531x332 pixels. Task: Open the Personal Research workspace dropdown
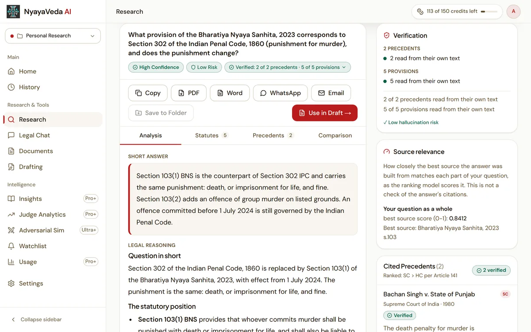[53, 36]
